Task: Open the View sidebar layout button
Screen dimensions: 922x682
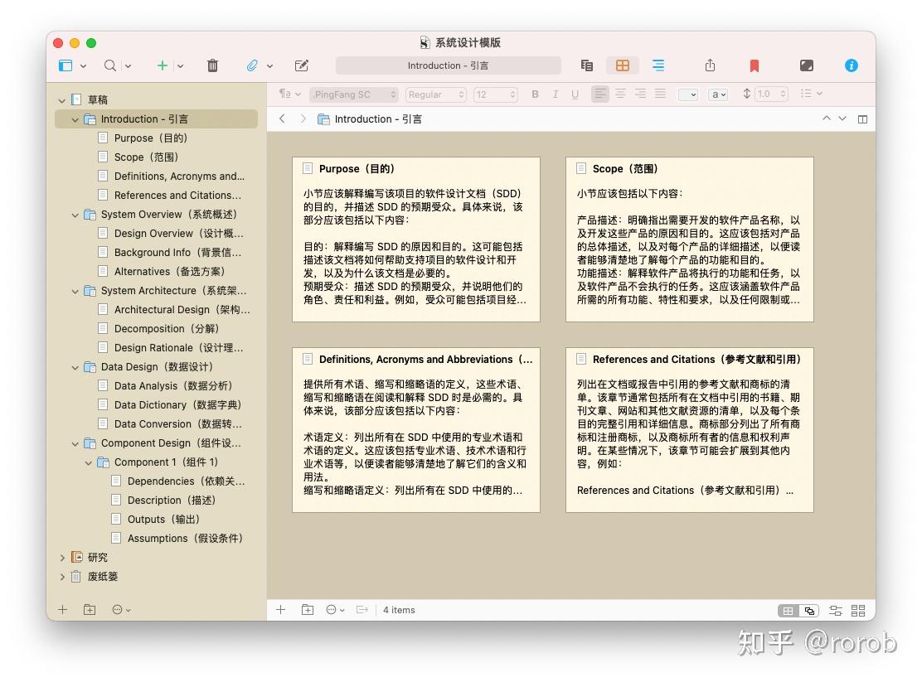Action: pyautogui.click(x=66, y=65)
